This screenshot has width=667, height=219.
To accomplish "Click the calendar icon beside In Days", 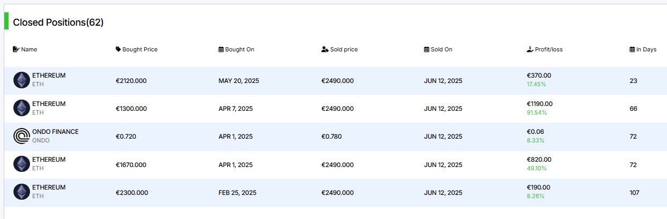I will pyautogui.click(x=632, y=49).
